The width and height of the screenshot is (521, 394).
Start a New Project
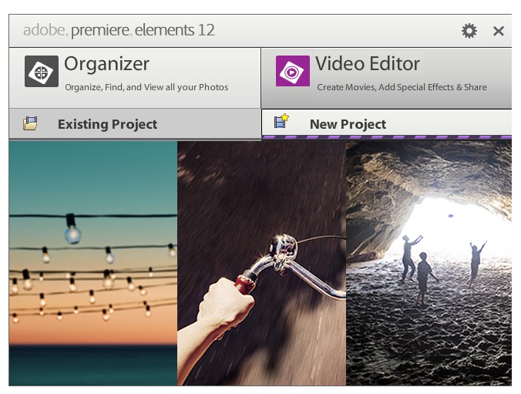(386, 123)
